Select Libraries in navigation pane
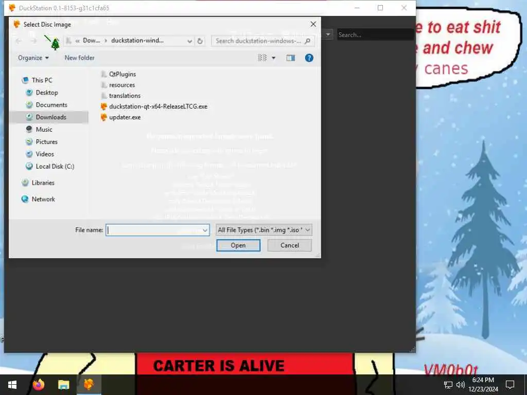Image resolution: width=527 pixels, height=395 pixels. tap(43, 183)
